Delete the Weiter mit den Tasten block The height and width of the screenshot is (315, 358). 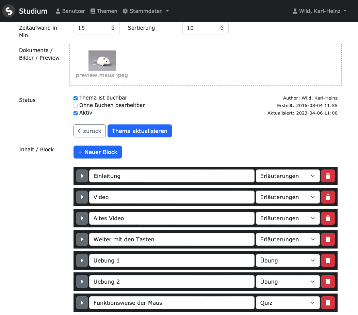(x=328, y=239)
